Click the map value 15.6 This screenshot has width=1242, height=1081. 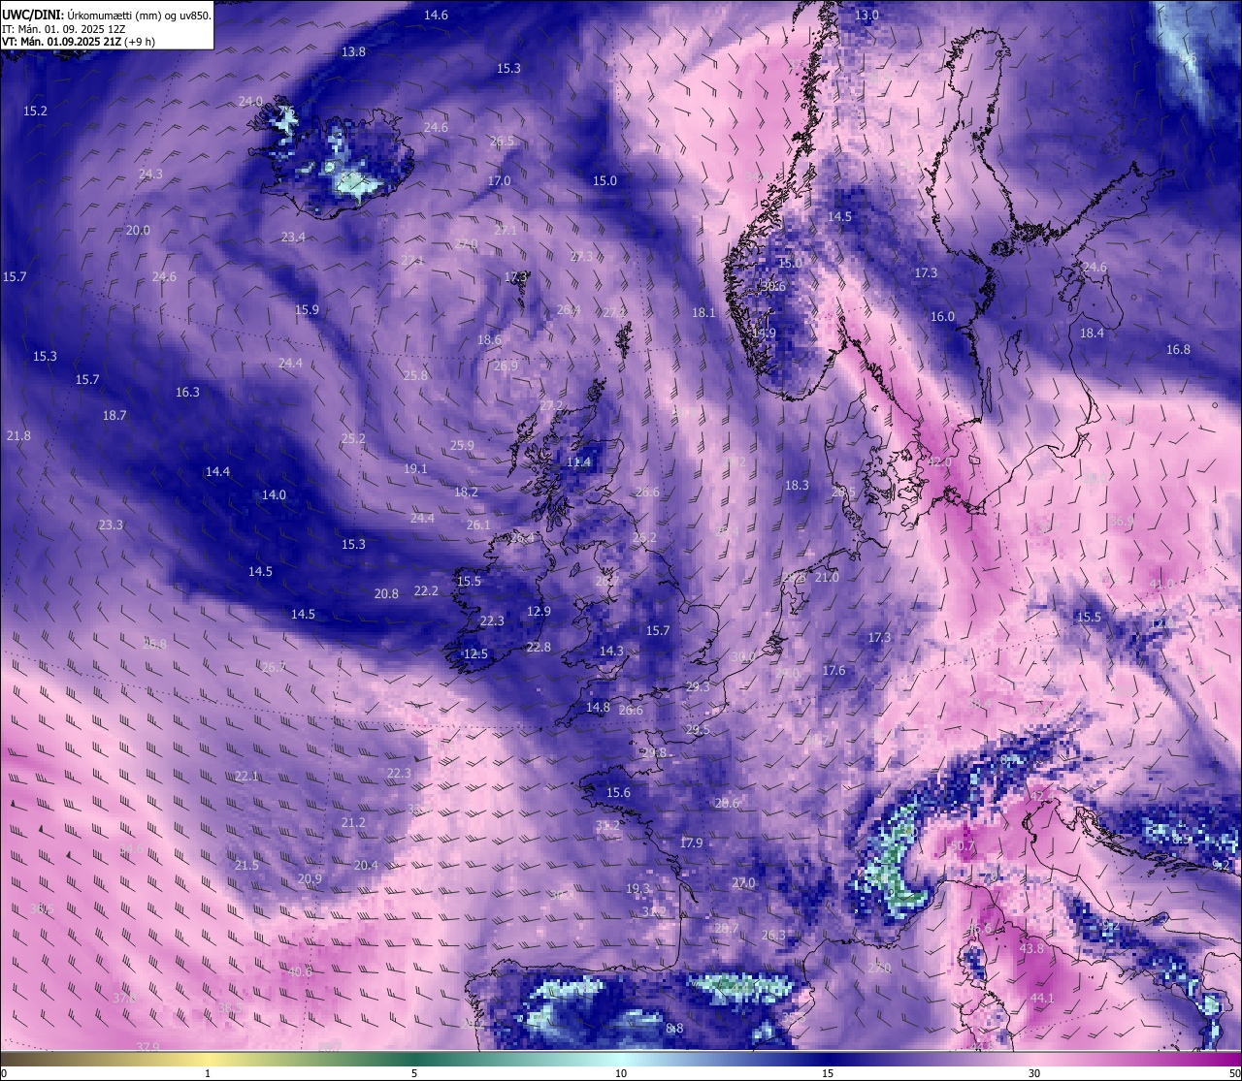[x=618, y=792]
